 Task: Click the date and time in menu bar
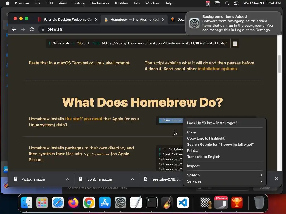(262, 3)
